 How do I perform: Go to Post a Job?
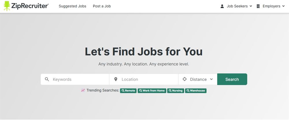pos(102,6)
